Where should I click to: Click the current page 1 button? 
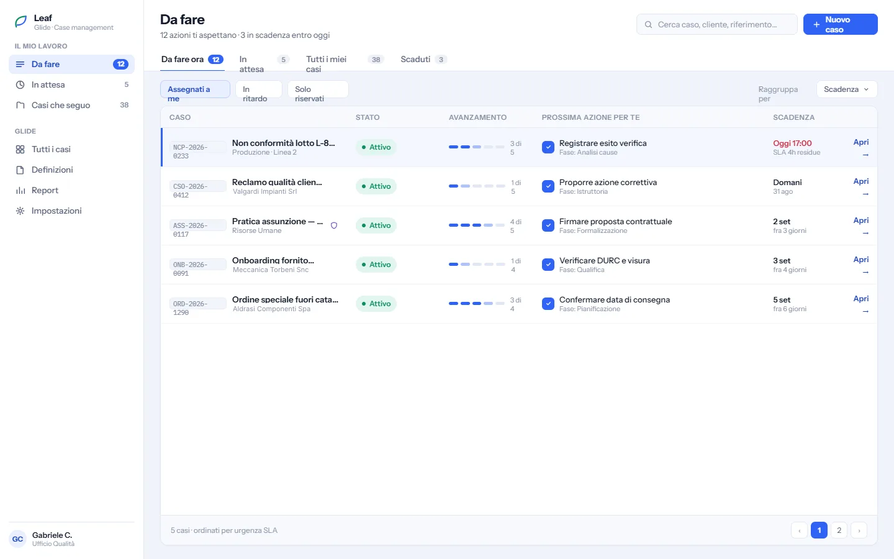click(x=819, y=530)
